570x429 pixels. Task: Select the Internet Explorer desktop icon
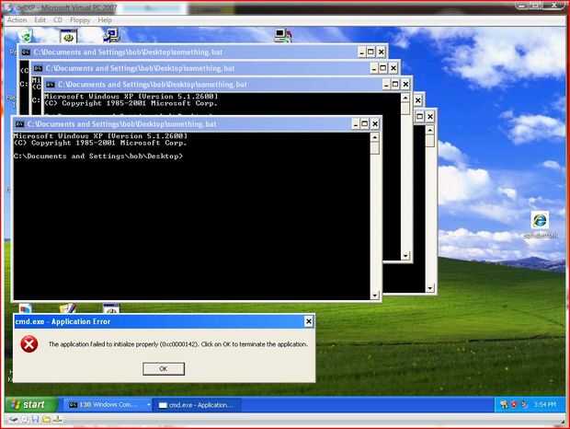point(540,220)
